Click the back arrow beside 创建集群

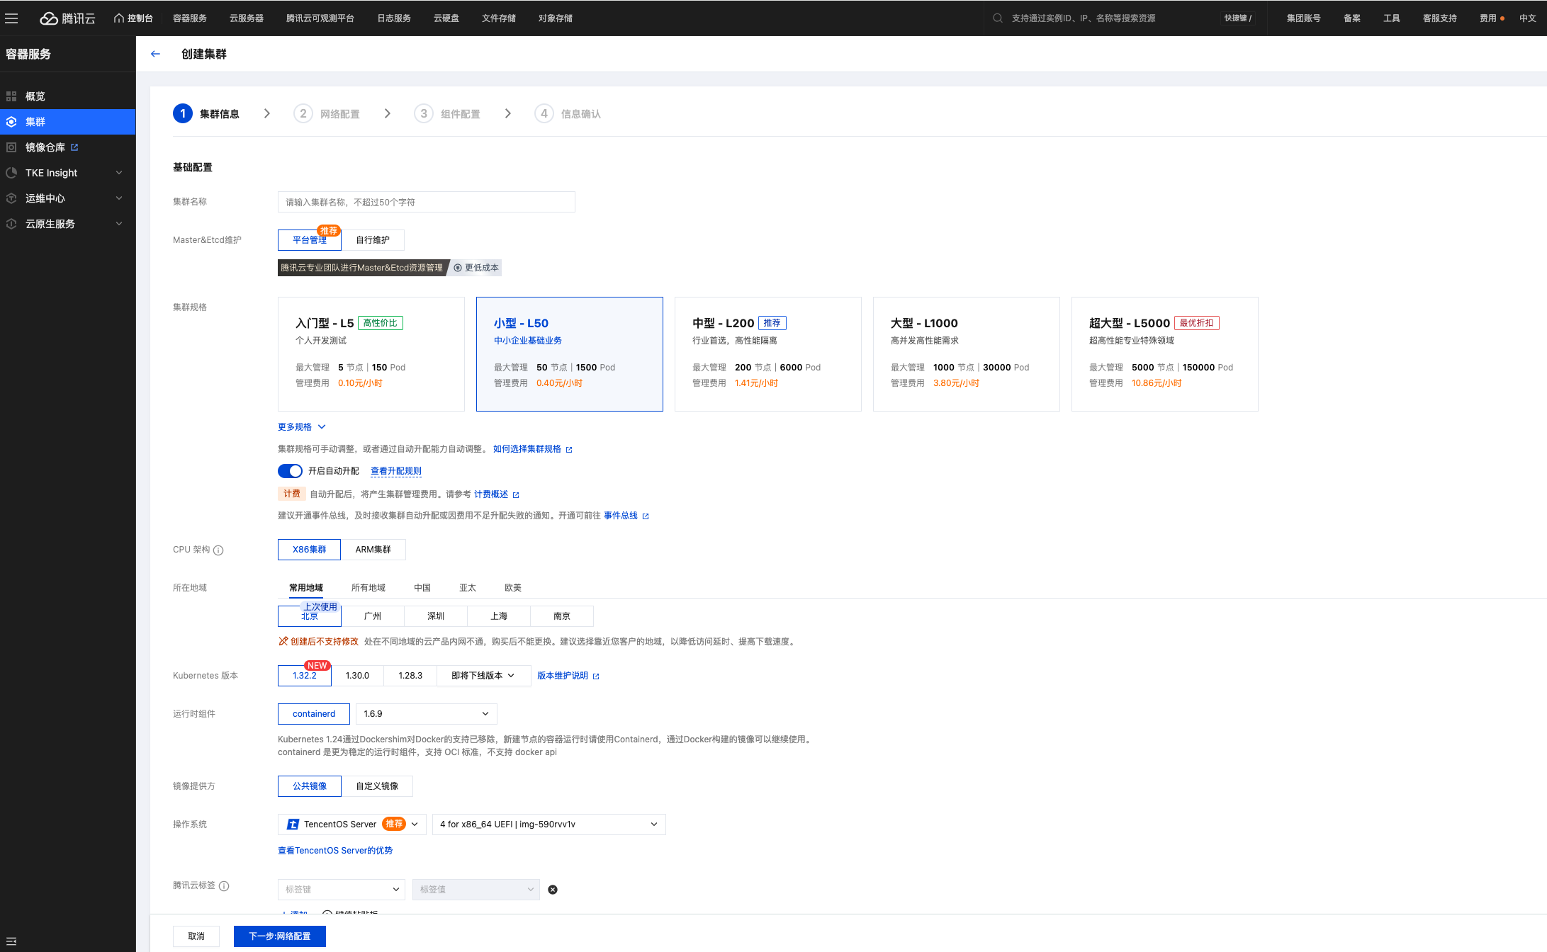click(x=155, y=54)
